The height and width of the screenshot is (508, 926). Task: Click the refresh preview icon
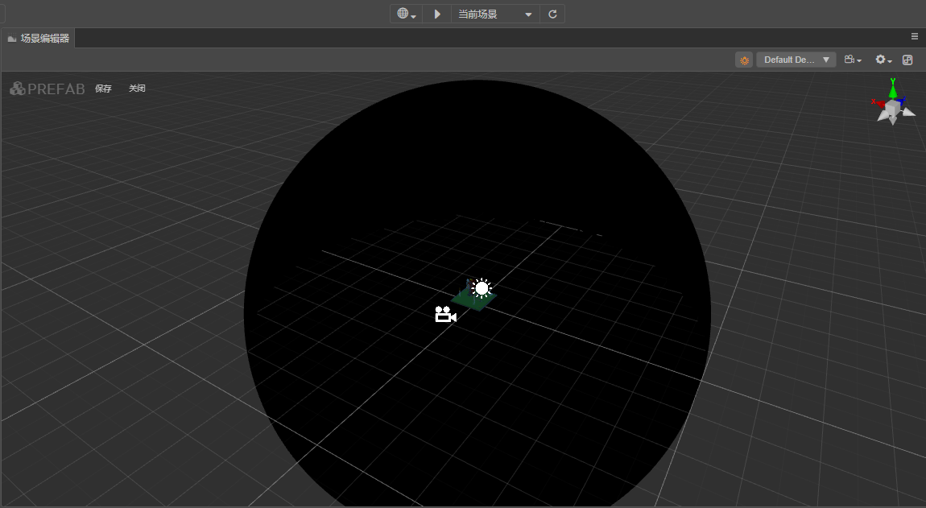[552, 14]
